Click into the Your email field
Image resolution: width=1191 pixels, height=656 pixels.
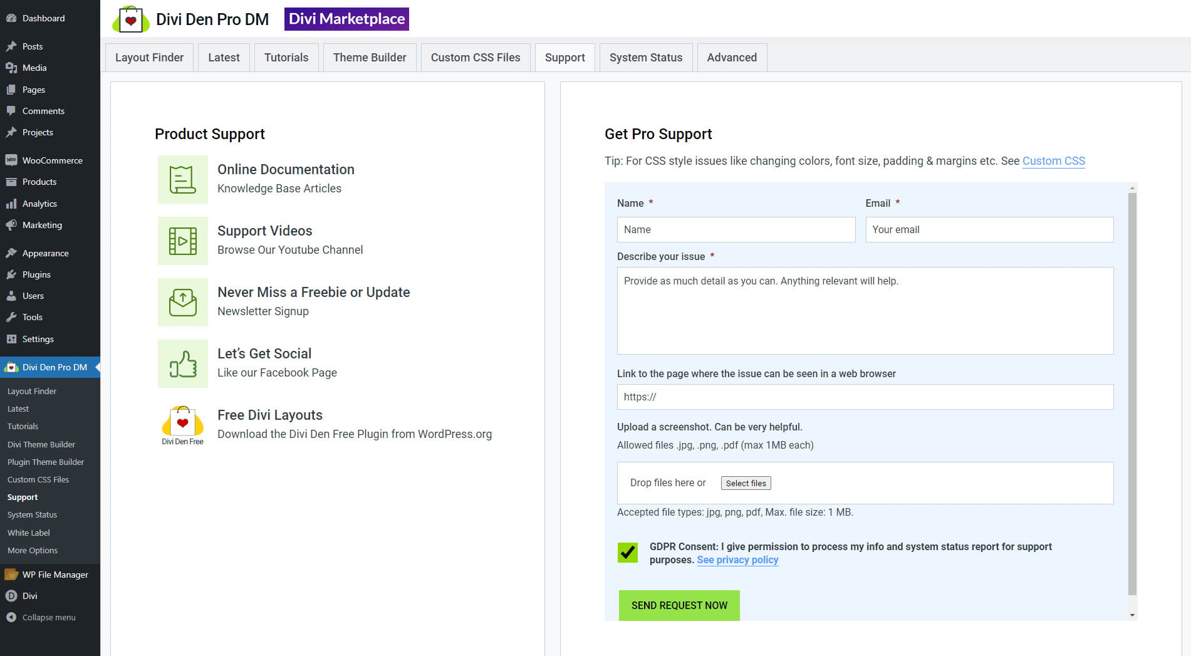(x=989, y=230)
